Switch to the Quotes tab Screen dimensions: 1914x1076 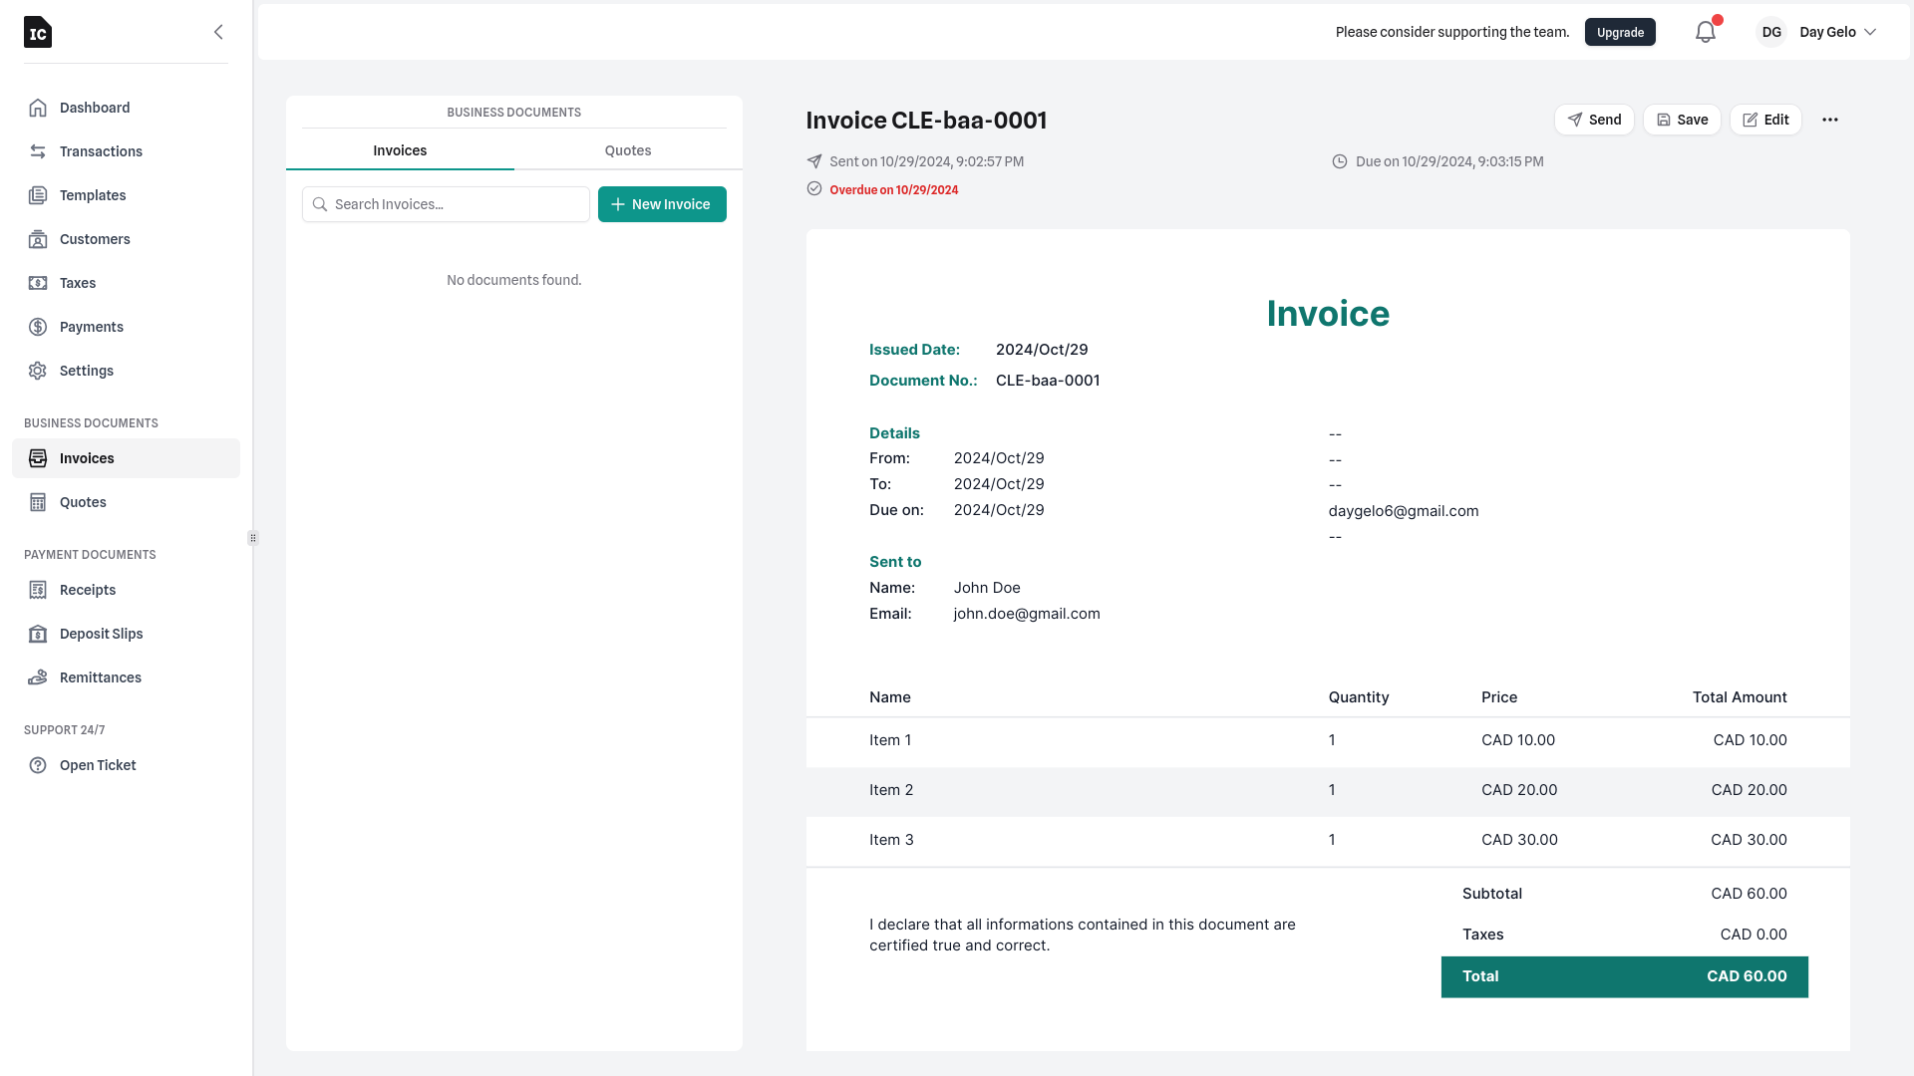click(x=628, y=149)
